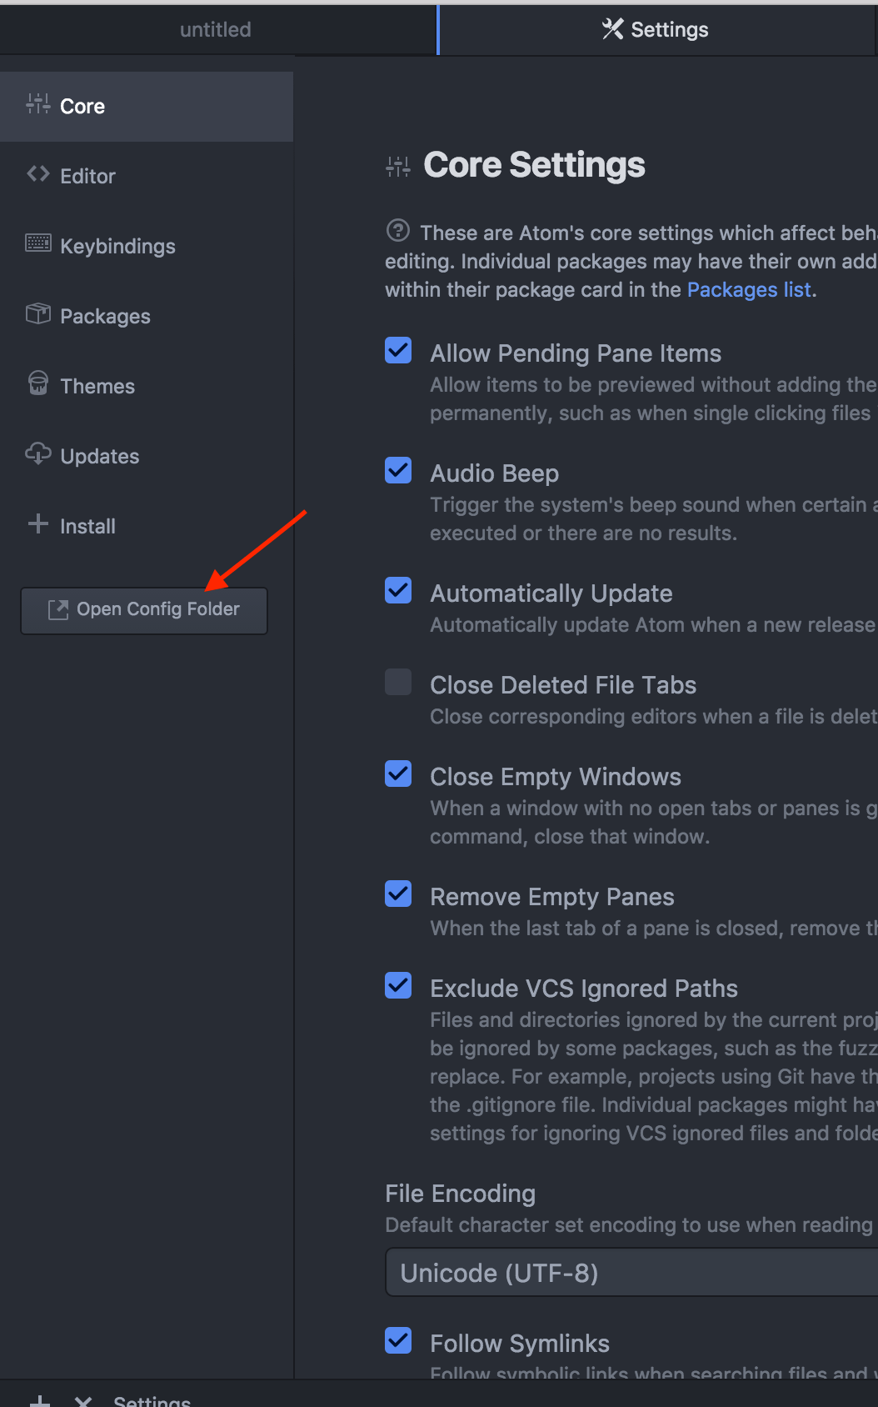Toggle the Automatically Update checkbox
The height and width of the screenshot is (1407, 878).
[x=398, y=591]
